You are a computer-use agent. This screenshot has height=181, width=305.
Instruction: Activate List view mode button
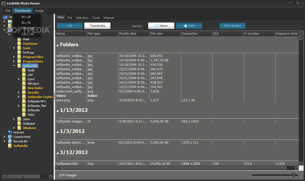pos(70,26)
